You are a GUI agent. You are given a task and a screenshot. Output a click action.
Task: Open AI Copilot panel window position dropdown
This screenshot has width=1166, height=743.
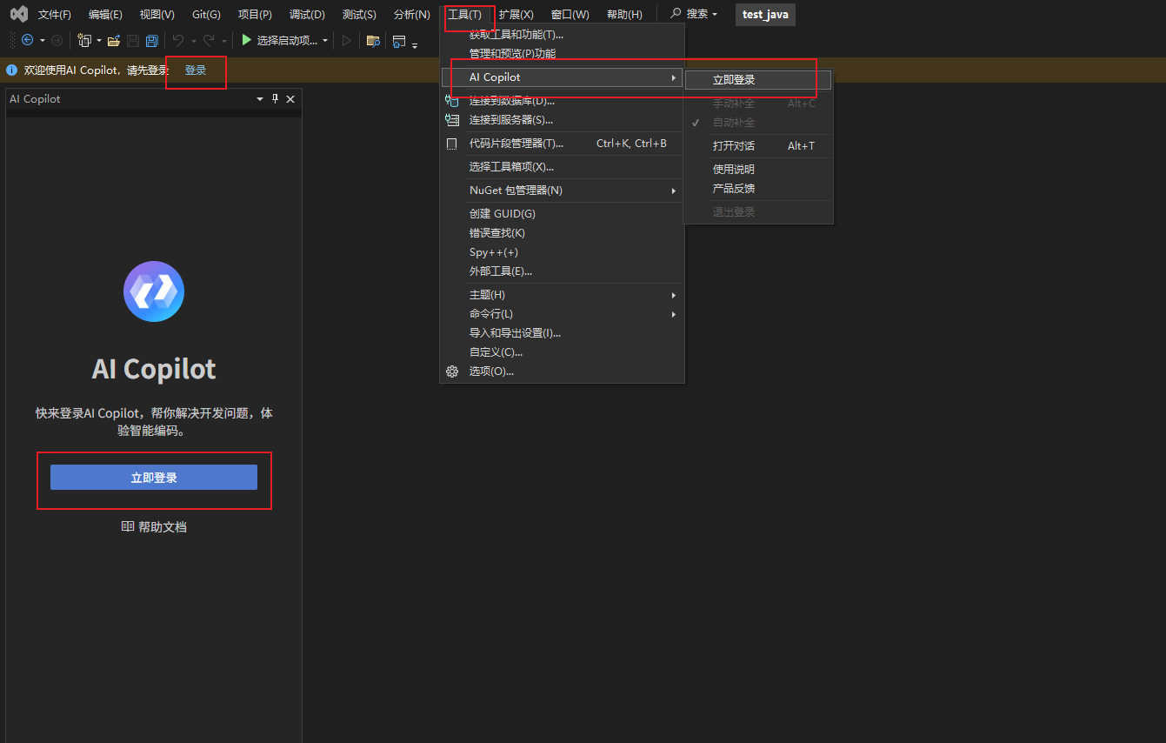click(x=260, y=99)
